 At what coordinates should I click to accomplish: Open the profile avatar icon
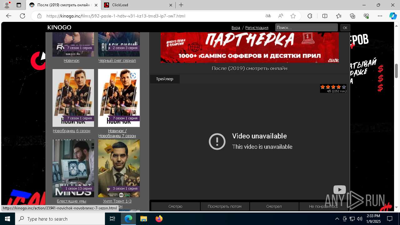(7, 5)
